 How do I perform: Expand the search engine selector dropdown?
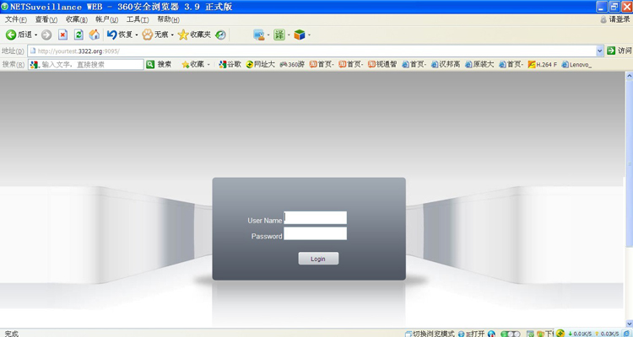[35, 64]
